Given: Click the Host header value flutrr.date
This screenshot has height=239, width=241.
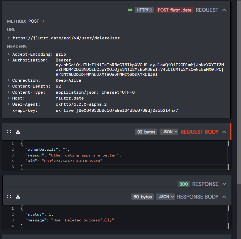Looking at the screenshot, I should pos(70,98).
